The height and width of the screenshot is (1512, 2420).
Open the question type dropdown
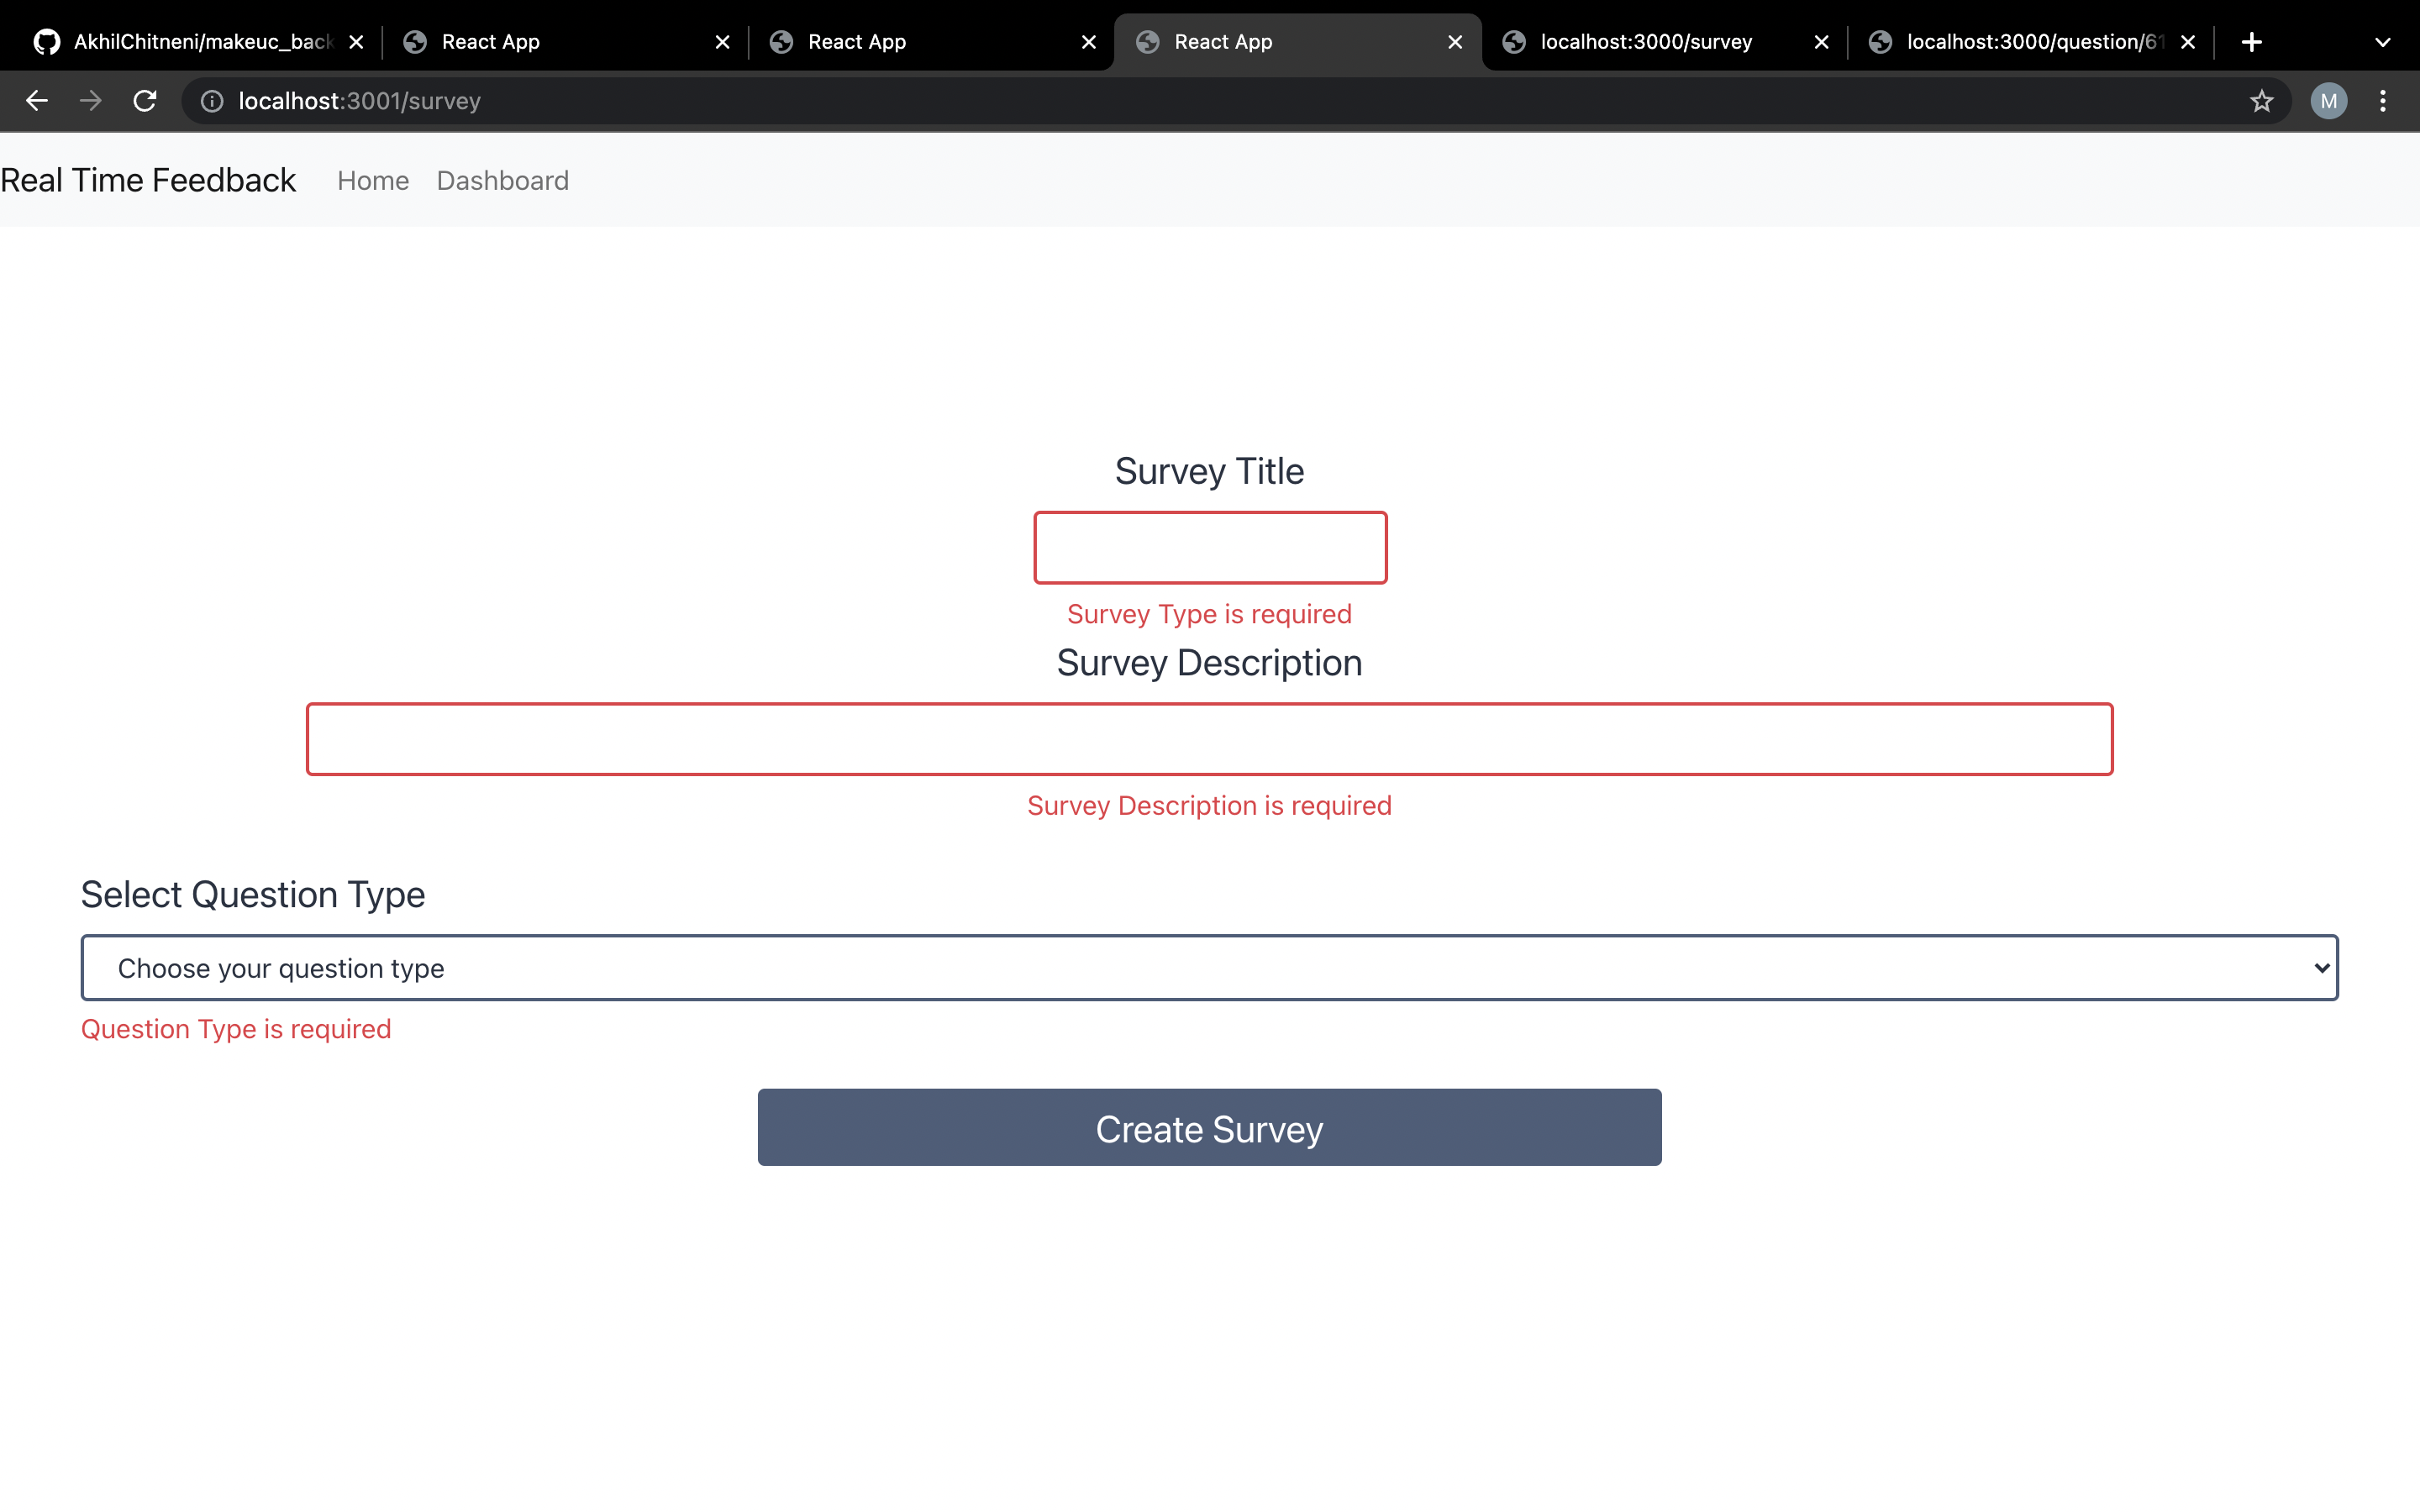pyautogui.click(x=1209, y=968)
